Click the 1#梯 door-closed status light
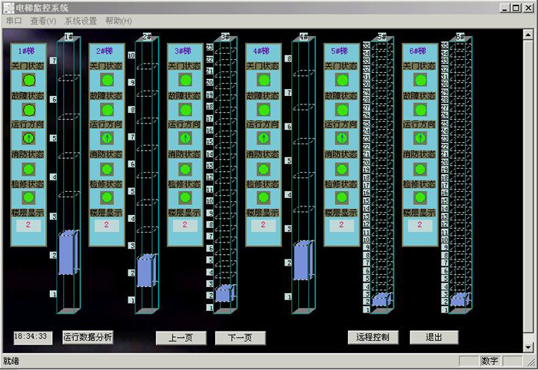Screen dimensions: 538x370 pos(28,81)
